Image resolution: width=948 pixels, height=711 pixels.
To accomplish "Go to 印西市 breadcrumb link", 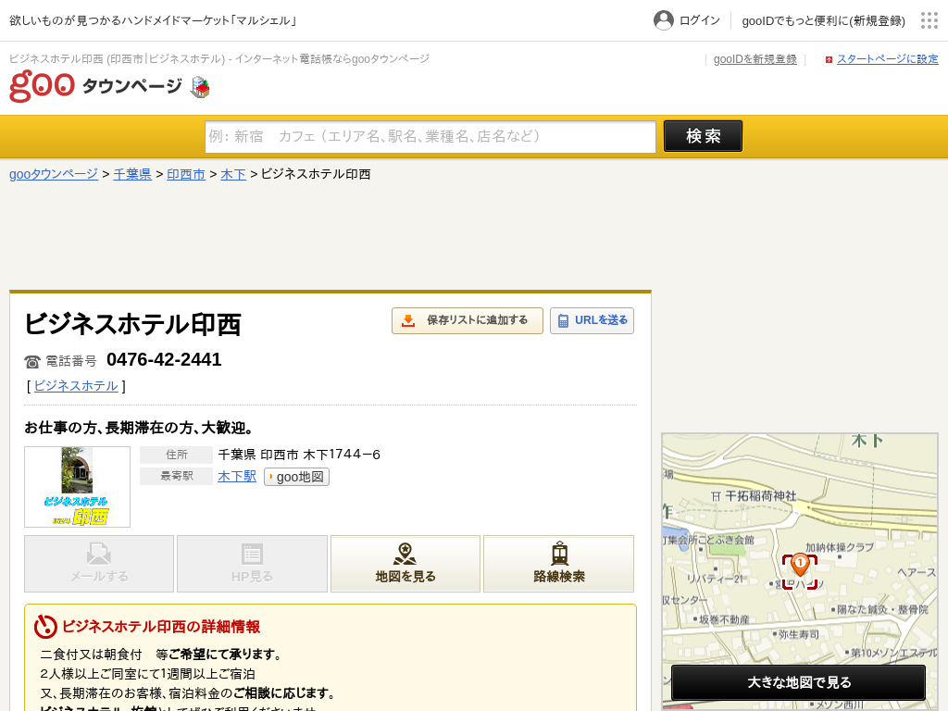I will tap(186, 174).
